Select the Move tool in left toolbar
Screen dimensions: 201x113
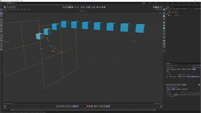(1, 20)
